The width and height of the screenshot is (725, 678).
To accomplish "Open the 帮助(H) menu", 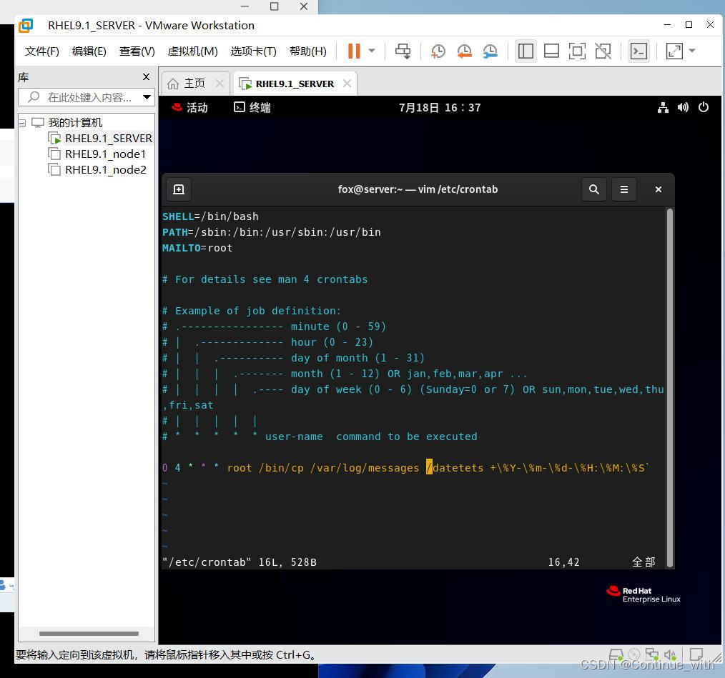I will 308,51.
